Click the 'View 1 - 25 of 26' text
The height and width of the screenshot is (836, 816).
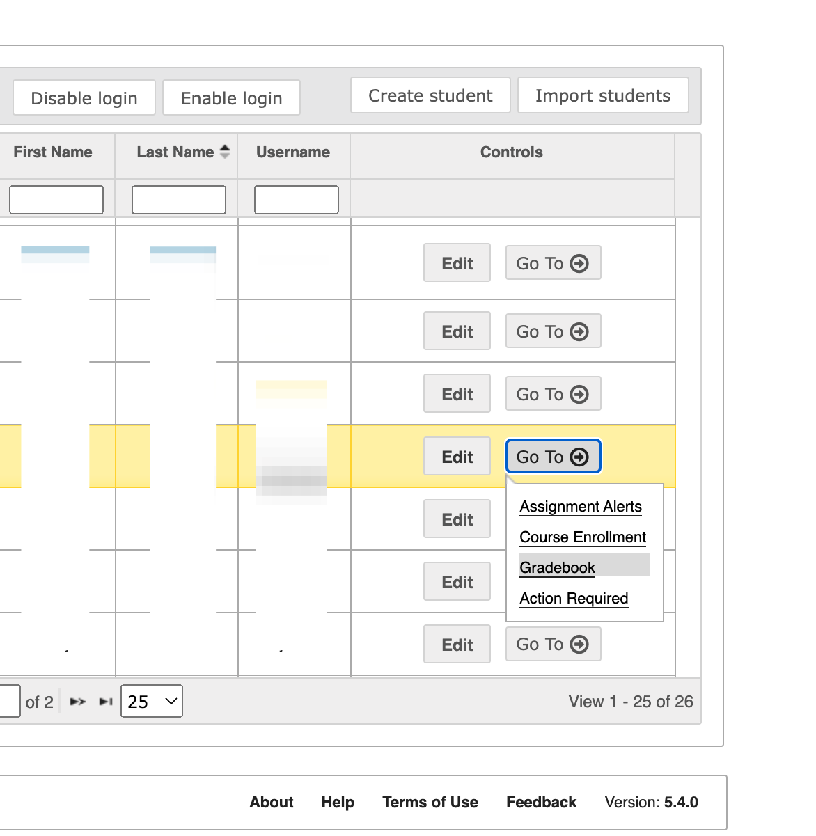click(x=631, y=702)
